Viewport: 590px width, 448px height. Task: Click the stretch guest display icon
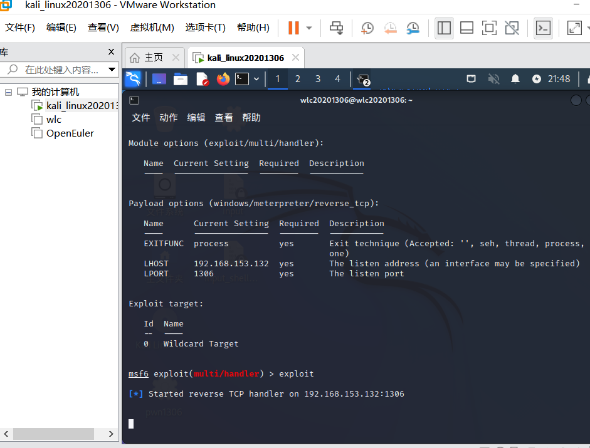574,28
